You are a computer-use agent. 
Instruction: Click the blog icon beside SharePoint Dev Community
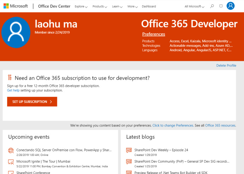[x=129, y=162]
